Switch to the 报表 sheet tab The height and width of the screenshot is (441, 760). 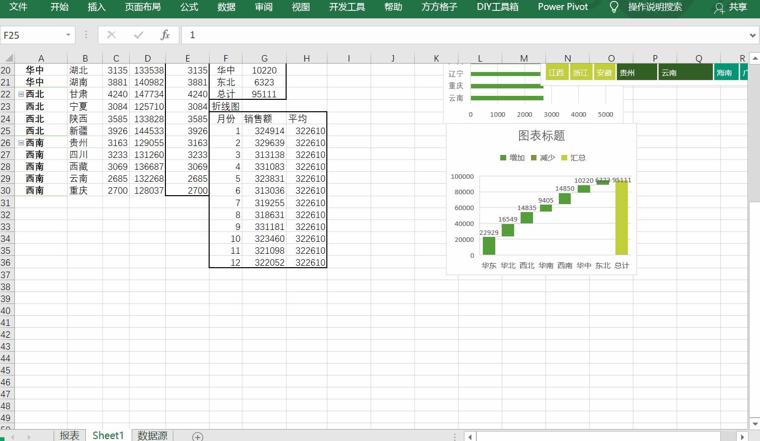[70, 436]
